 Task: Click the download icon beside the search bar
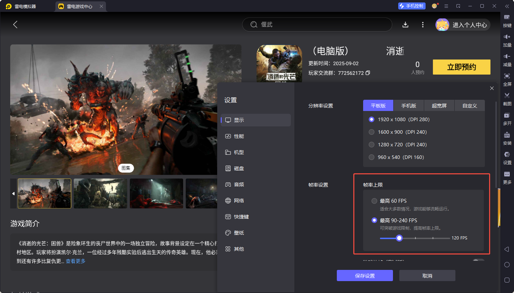tap(405, 25)
